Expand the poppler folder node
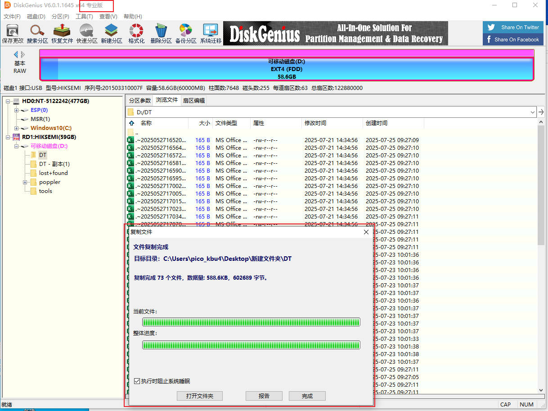 25,182
